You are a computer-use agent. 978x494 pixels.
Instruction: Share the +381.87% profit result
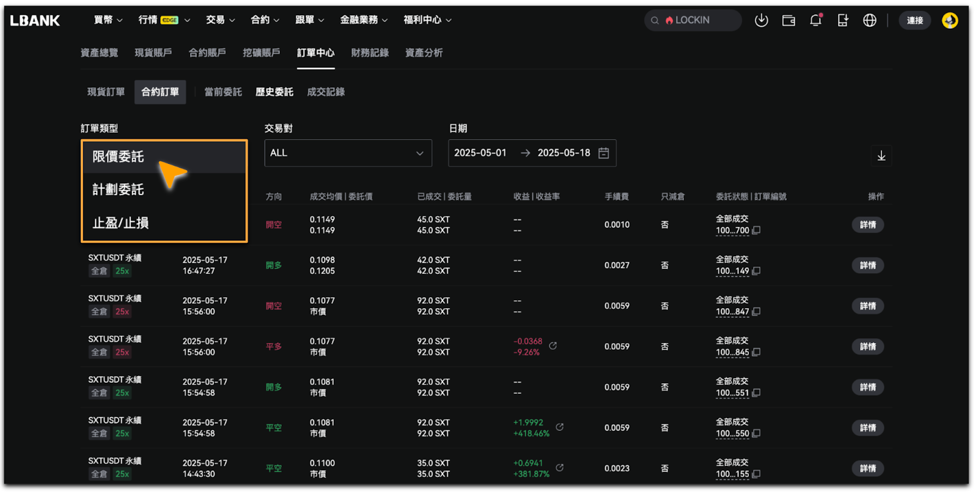[559, 468]
